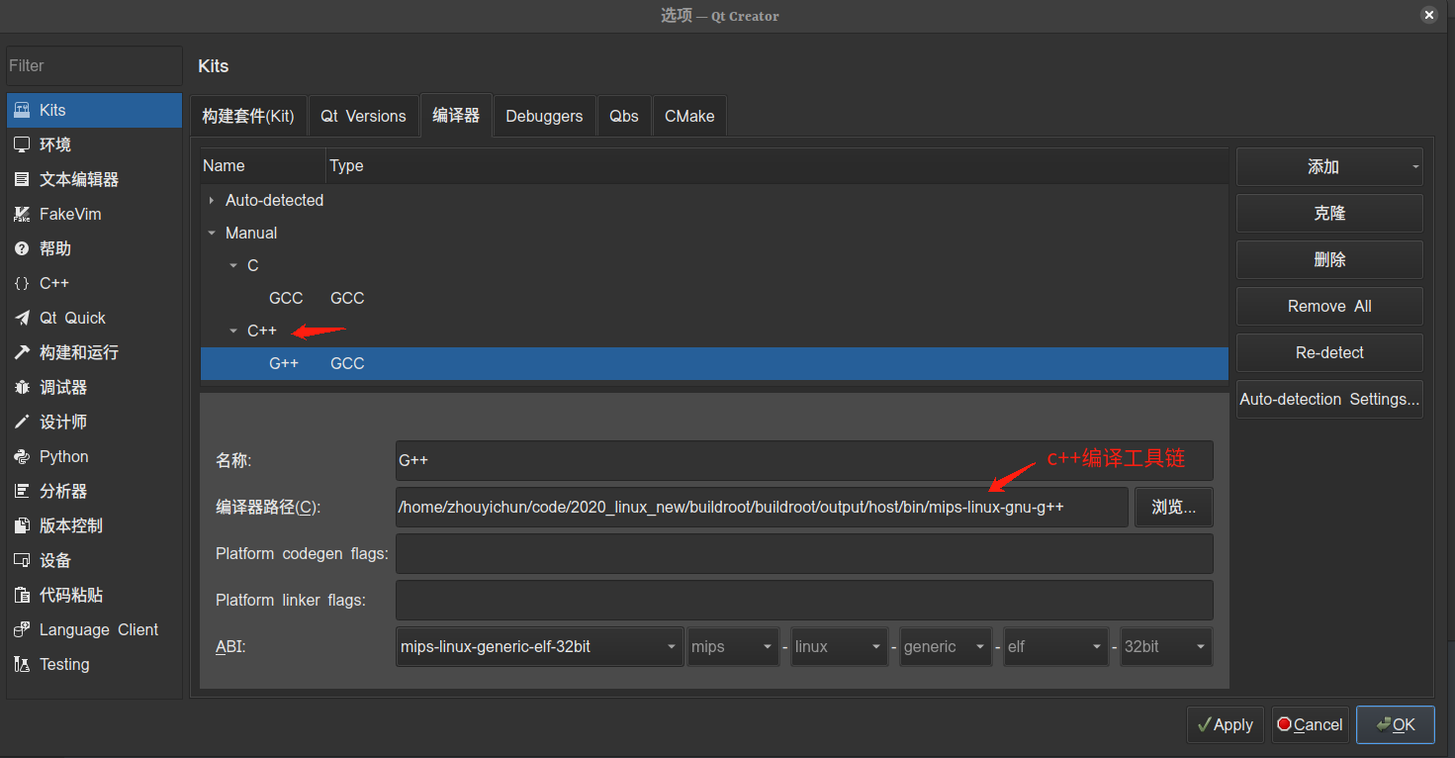Open the elf format dropdown
This screenshot has width=1455, height=758.
[1055, 646]
